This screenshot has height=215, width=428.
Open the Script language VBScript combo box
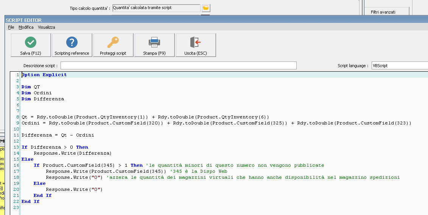[400, 66]
